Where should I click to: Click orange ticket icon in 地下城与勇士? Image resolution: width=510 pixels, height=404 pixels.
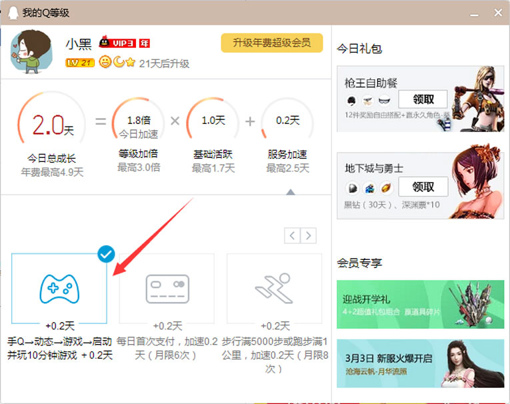pos(386,188)
